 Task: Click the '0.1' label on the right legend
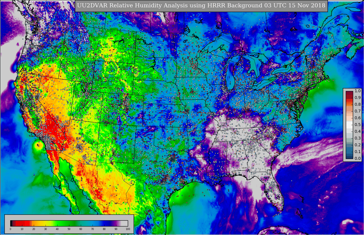(x=358, y=152)
